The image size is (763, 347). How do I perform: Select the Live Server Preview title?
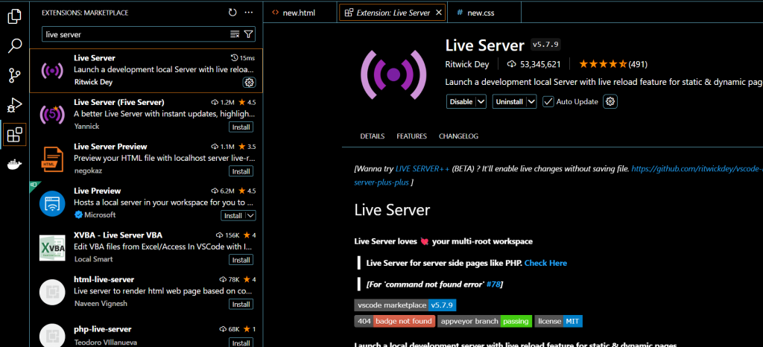[x=110, y=146]
